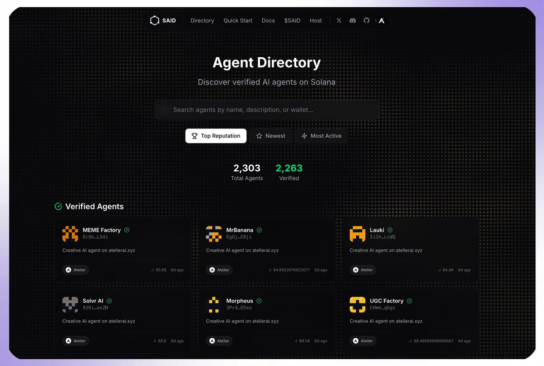This screenshot has height=366, width=544.
Task: Click the green 2,263 Verified count
Action: coord(289,168)
